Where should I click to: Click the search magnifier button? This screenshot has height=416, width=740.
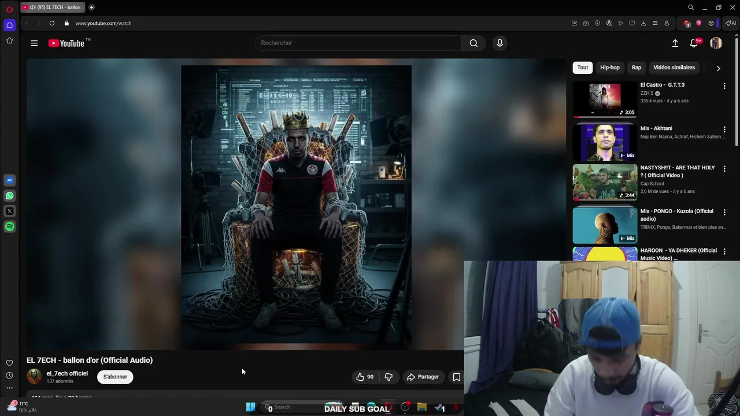pyautogui.click(x=473, y=43)
